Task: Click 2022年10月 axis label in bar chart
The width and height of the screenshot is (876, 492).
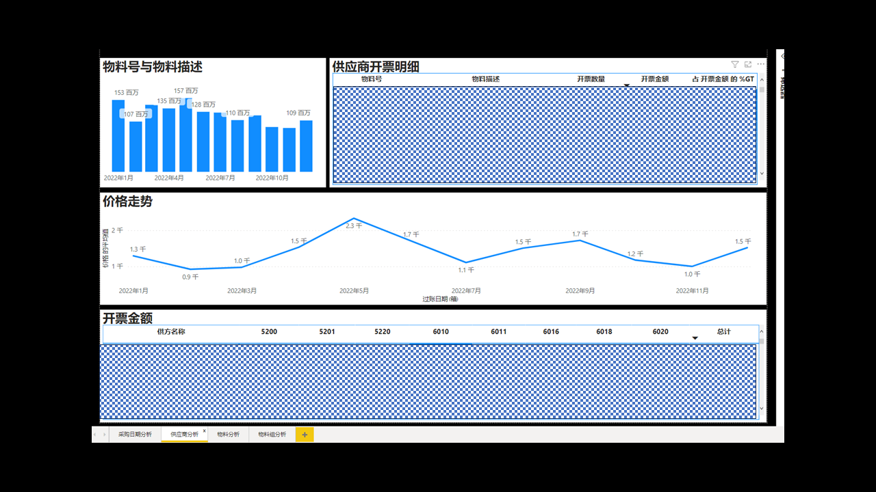Action: (x=272, y=178)
